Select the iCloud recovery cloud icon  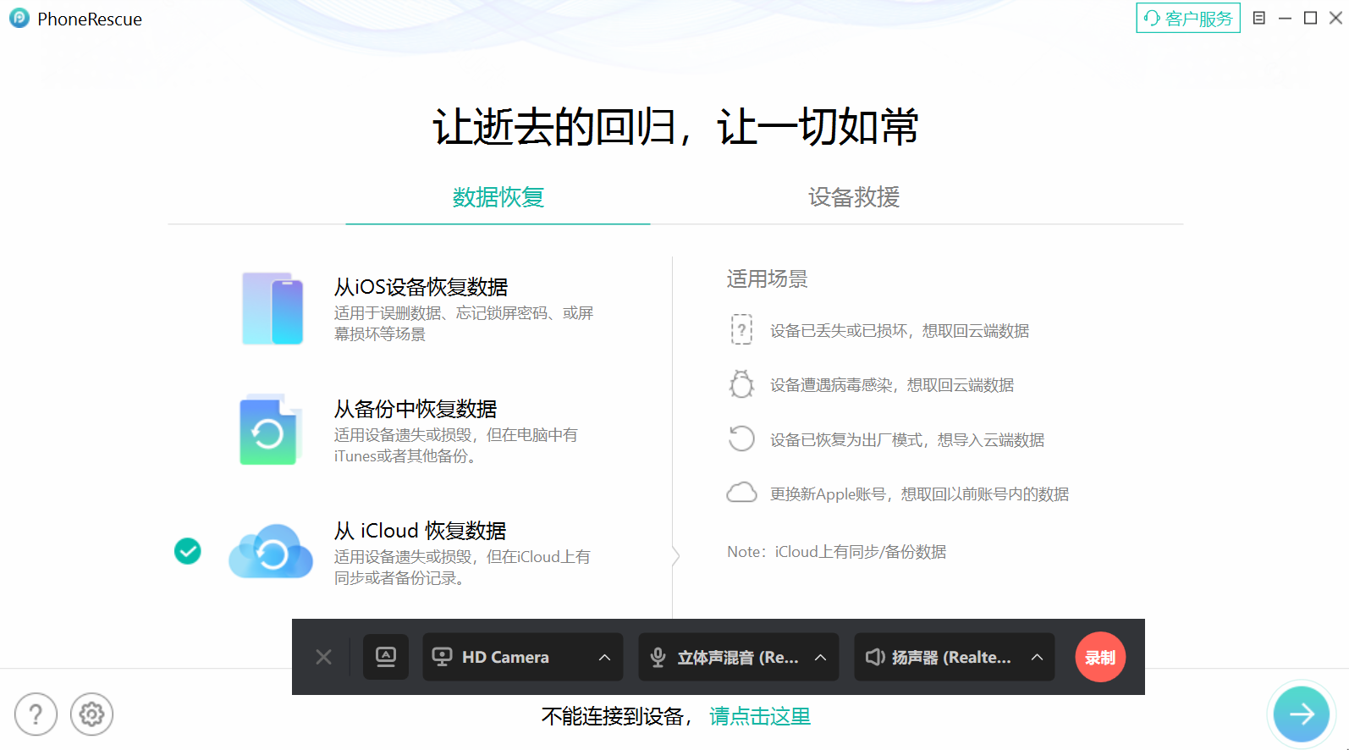pos(271,551)
